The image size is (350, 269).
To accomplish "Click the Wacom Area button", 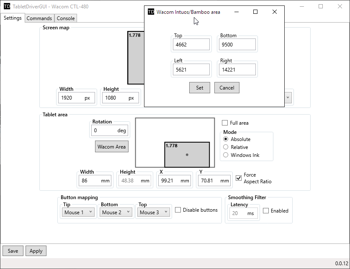I will point(111,147).
